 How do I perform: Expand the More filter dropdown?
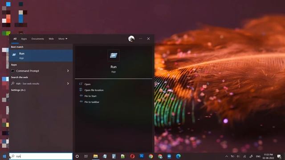(x=63, y=39)
